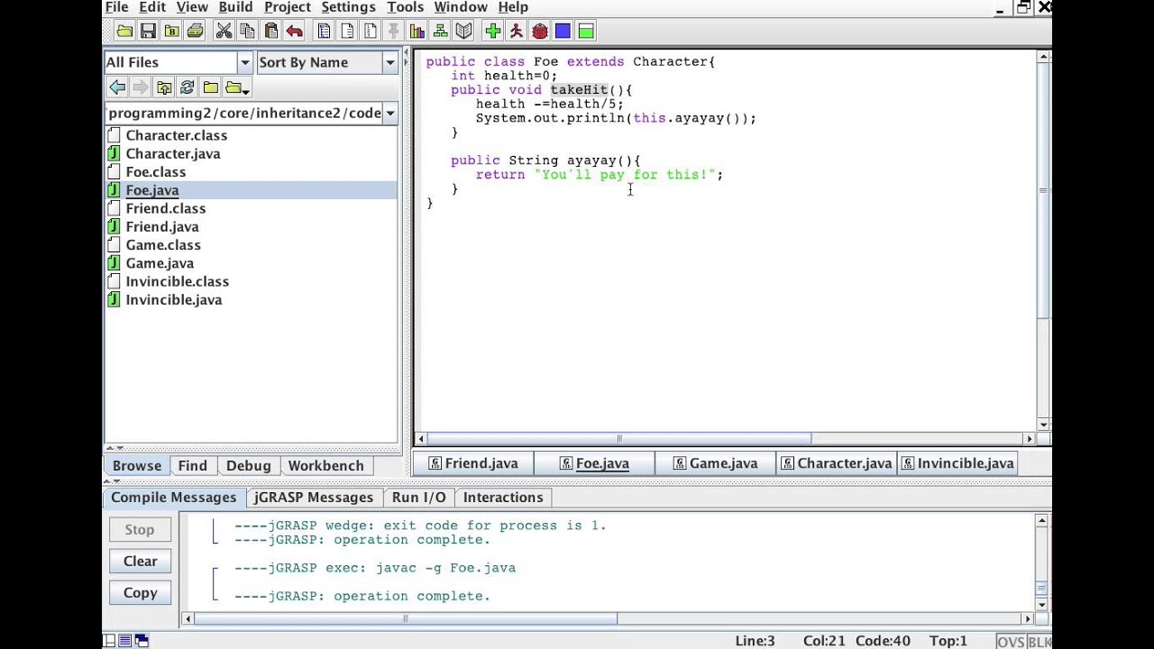1154x649 pixels.
Task: Open the Tools menu
Action: coord(405,7)
